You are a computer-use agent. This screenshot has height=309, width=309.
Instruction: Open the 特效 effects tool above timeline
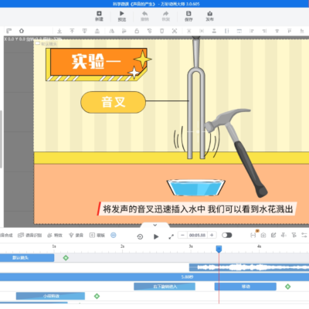coord(55,235)
